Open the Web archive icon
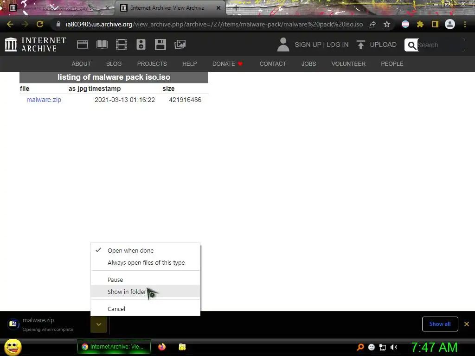This screenshot has height=356, width=475. (x=83, y=44)
